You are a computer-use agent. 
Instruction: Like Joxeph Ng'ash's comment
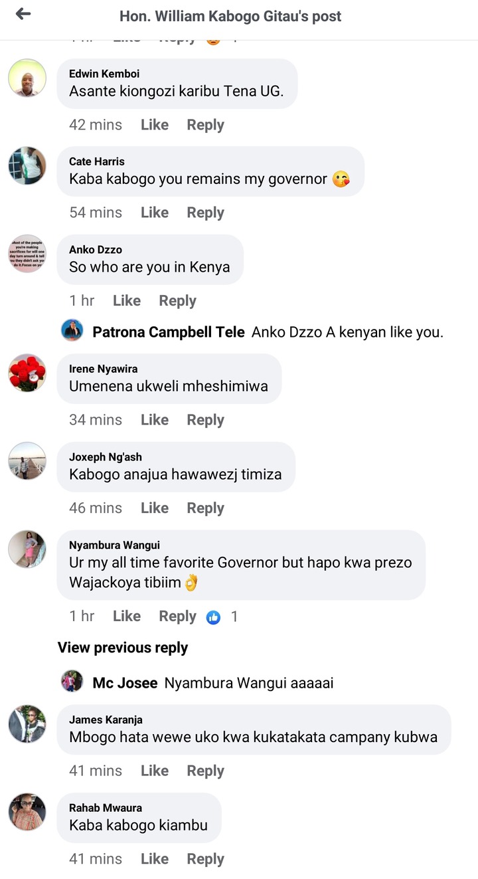[155, 508]
